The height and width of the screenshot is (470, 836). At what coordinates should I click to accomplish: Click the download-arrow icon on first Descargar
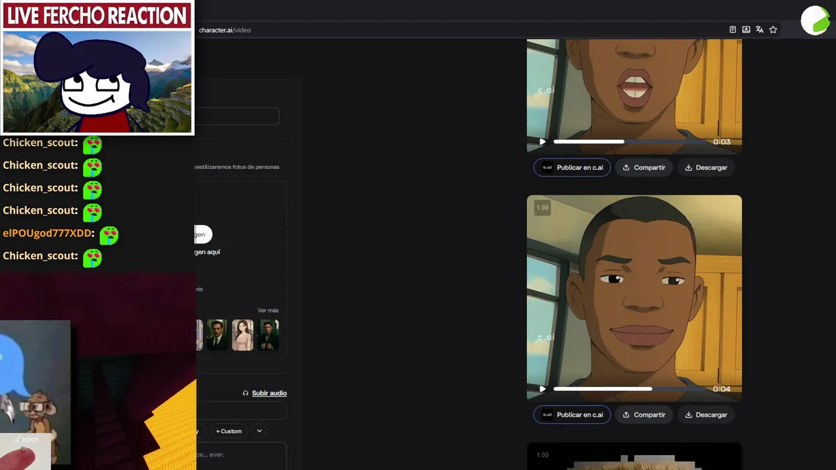(688, 167)
